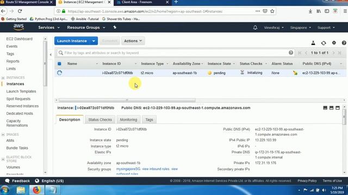Image resolution: width=348 pixels, height=195 pixels.
Task: Open the Services dropdown menu
Action: point(49,28)
